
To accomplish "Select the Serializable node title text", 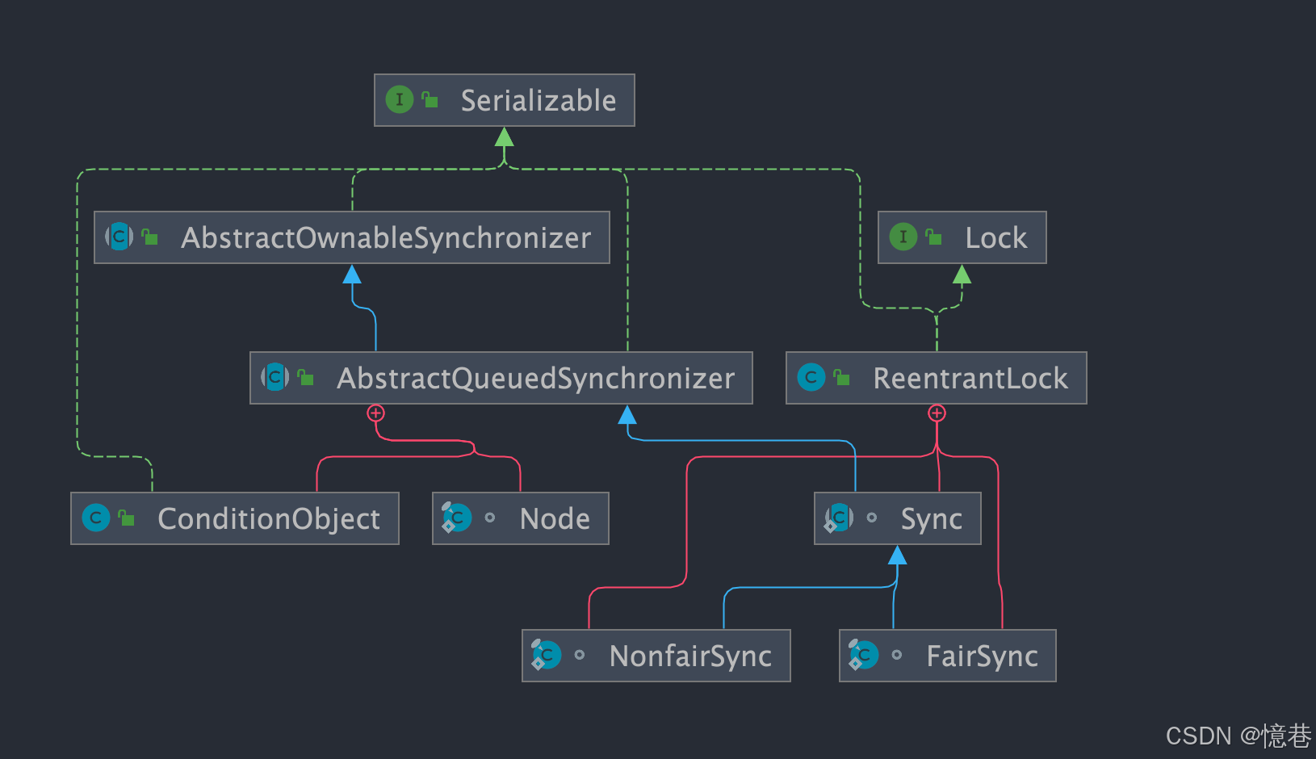I will coord(538,100).
